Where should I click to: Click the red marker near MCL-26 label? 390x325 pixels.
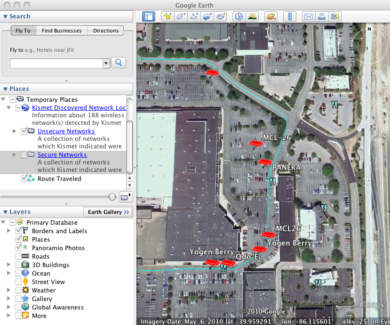(255, 143)
